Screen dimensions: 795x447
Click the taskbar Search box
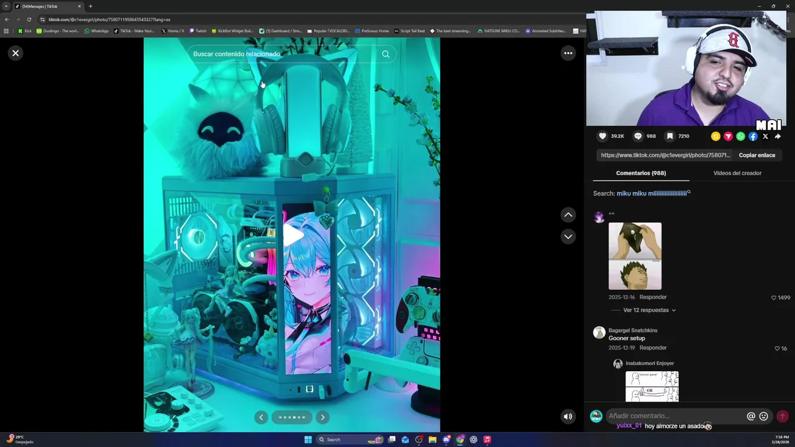(350, 440)
